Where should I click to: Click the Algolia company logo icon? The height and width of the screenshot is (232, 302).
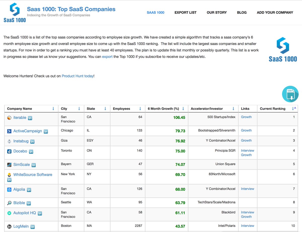pyautogui.click(x=9, y=190)
